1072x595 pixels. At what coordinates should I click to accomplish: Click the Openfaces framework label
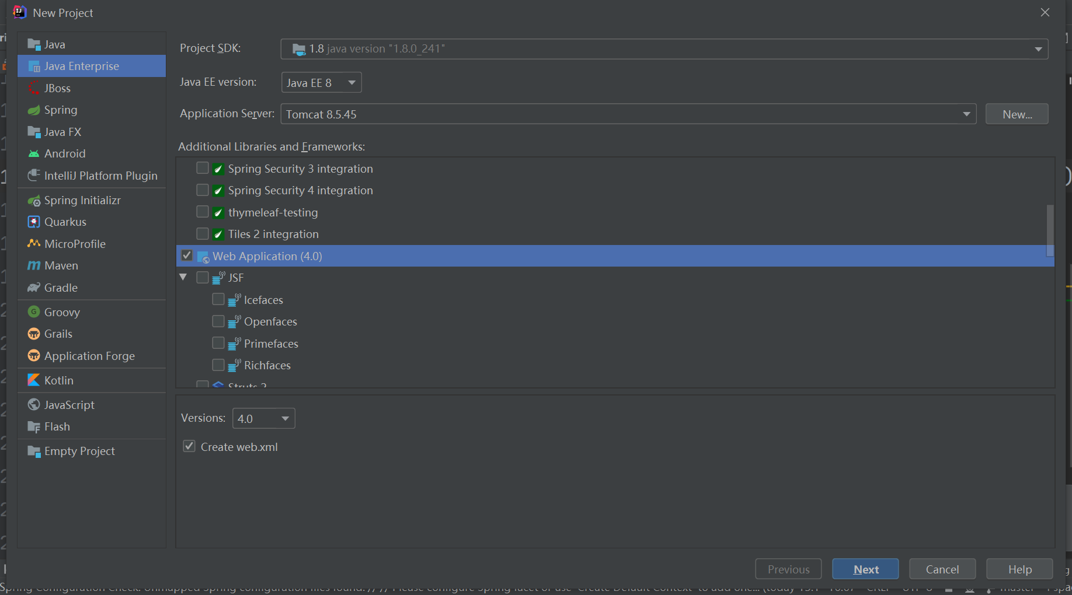[270, 322]
